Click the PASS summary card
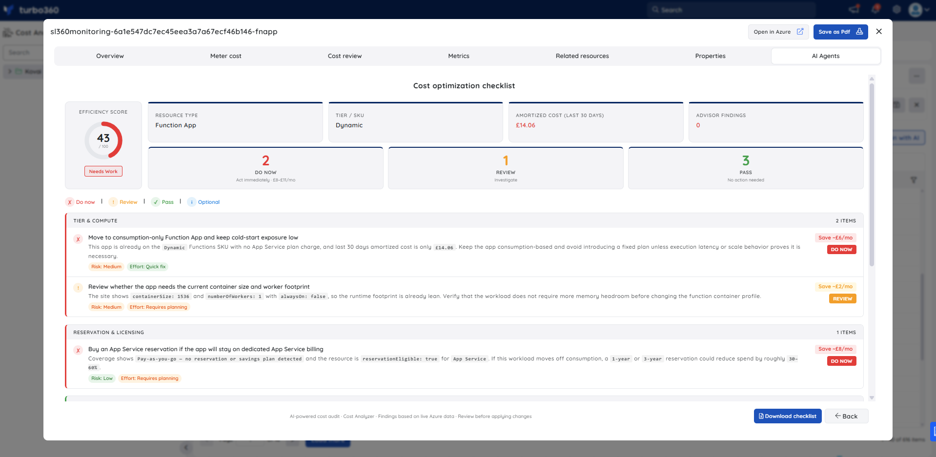The height and width of the screenshot is (457, 936). coord(746,168)
